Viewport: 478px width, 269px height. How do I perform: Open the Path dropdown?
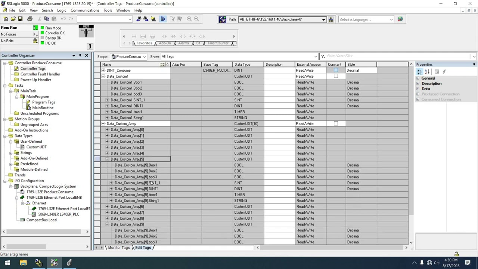pyautogui.click(x=323, y=19)
